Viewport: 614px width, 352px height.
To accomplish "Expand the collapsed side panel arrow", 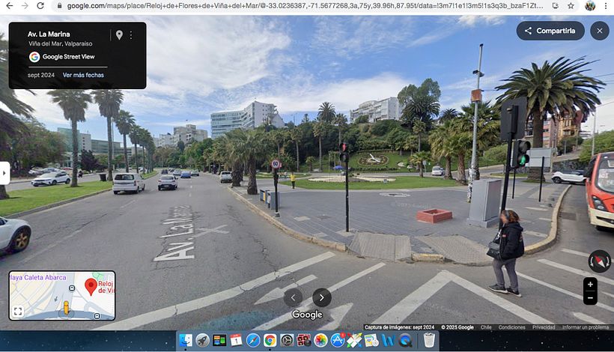I will [x=4, y=173].
